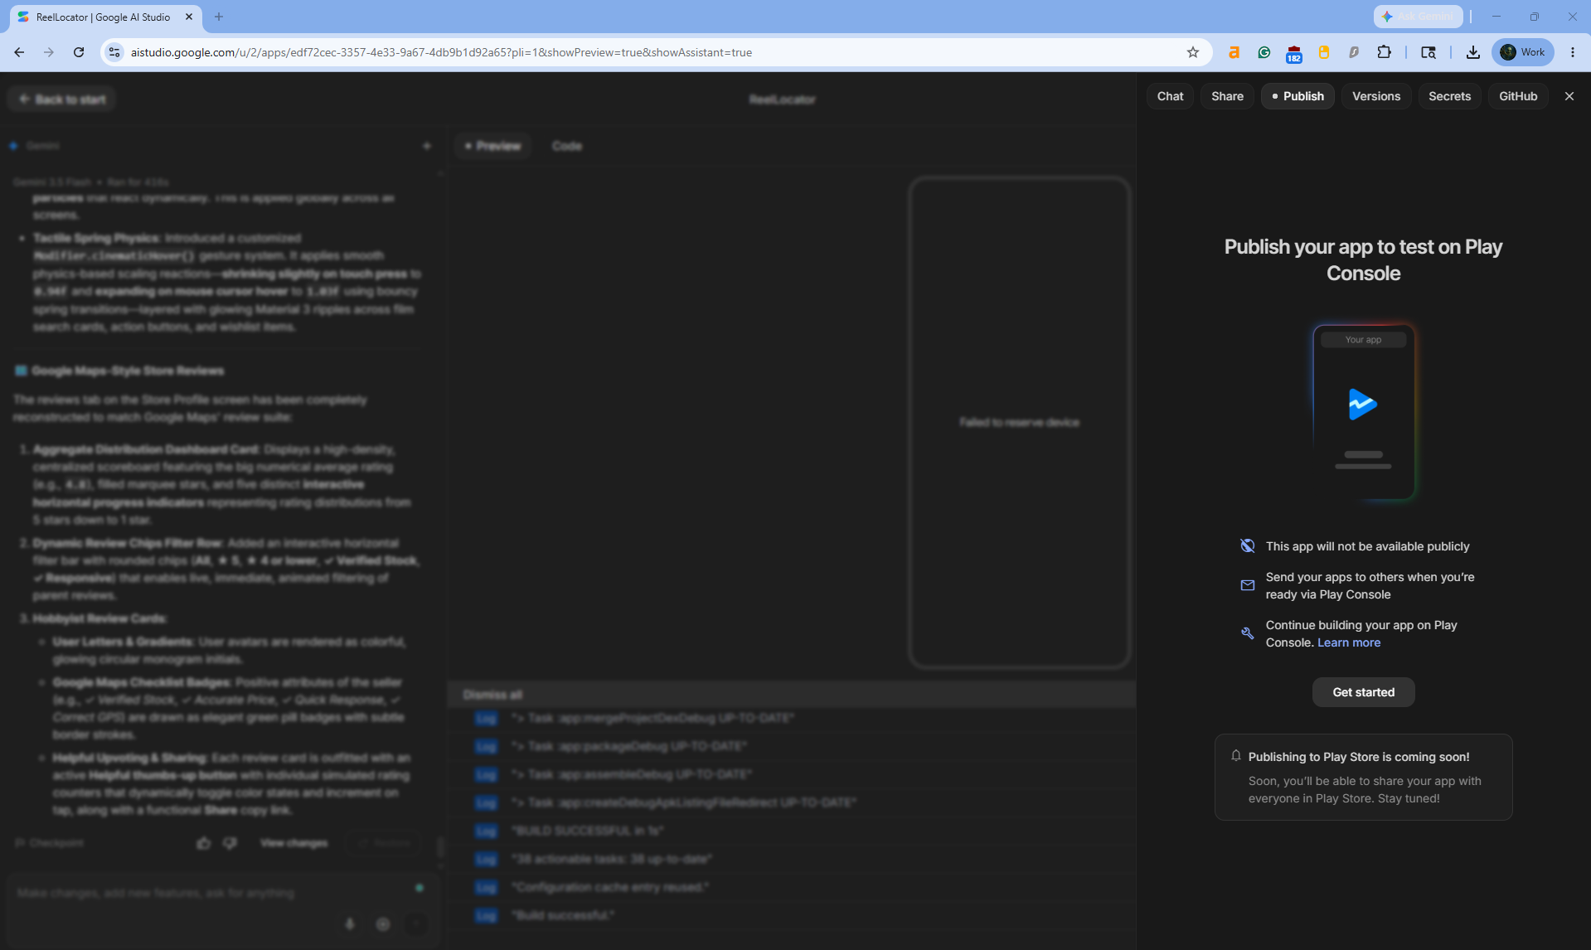The height and width of the screenshot is (950, 1591).
Task: Close the ReelLocator browser tab
Action: [x=189, y=17]
